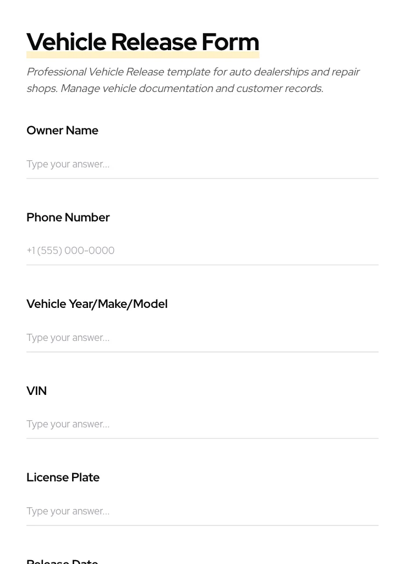Click the License Plate answer field
Image resolution: width=405 pixels, height=564 pixels.
(x=202, y=511)
